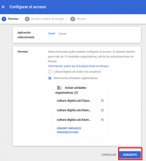
Task: Click the Canva application name text
Action: (x=62, y=34)
